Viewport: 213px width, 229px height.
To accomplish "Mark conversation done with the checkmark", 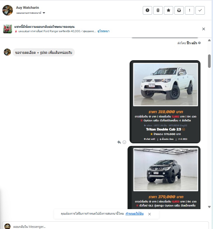I will [x=200, y=10].
